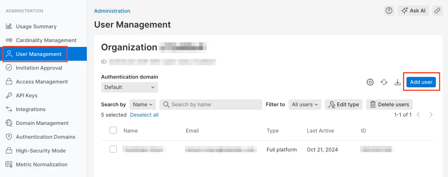Sort by the Name column header
448x177 pixels.
click(130, 131)
